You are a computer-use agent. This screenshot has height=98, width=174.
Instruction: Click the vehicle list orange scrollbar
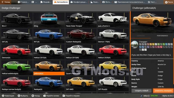pyautogui.click(x=130, y=41)
